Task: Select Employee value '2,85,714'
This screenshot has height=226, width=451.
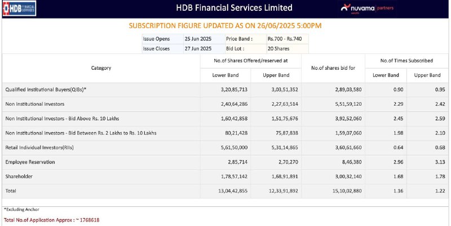Action: tap(237, 162)
